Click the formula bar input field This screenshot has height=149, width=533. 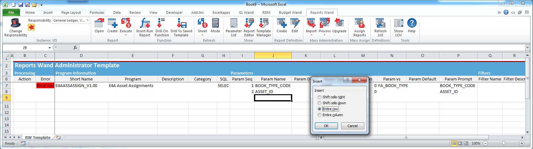[x=302, y=48]
